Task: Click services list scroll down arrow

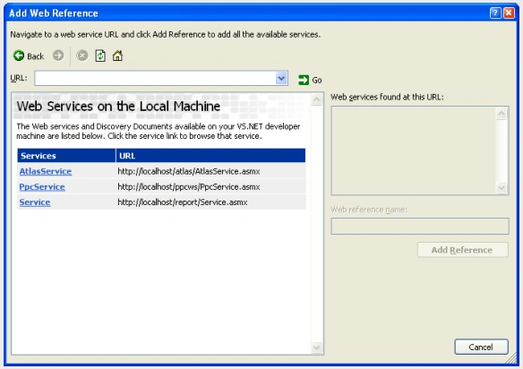Action: click(x=502, y=187)
